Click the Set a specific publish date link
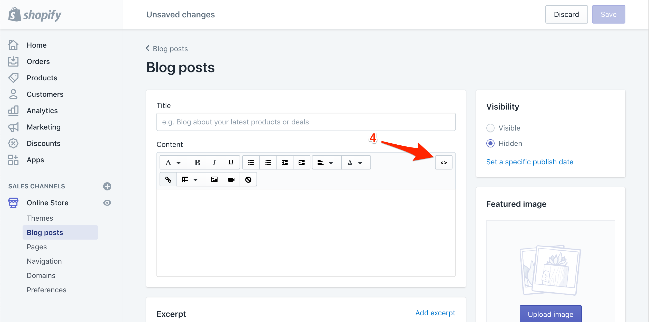The height and width of the screenshot is (322, 649). click(x=530, y=162)
